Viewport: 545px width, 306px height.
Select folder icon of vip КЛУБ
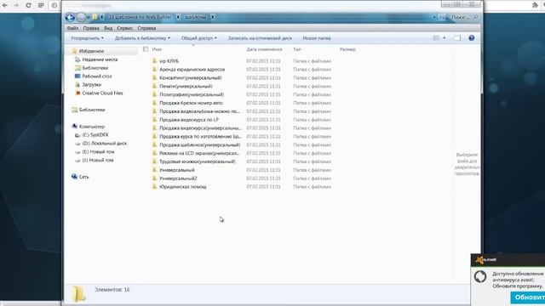click(155, 60)
